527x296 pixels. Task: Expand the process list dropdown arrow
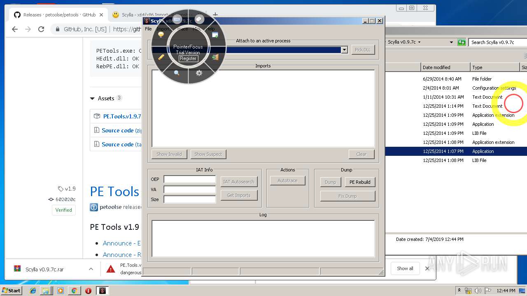coord(344,50)
